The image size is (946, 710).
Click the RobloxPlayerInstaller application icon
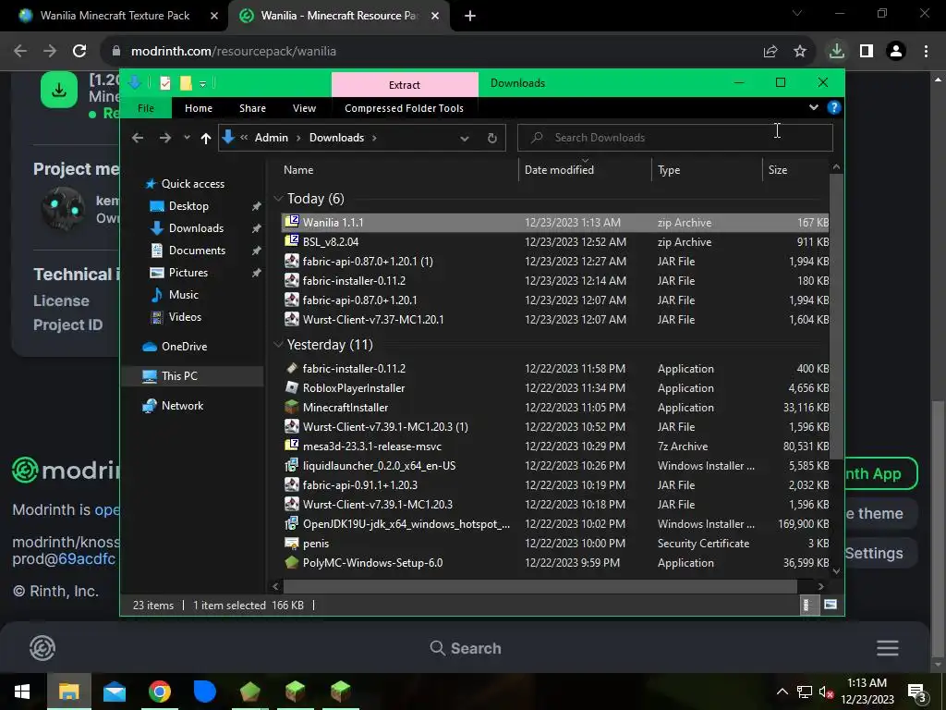[292, 387]
